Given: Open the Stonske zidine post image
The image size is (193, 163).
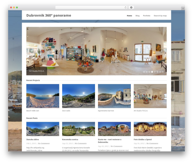Looking at the screenshot, I should 43,129.
